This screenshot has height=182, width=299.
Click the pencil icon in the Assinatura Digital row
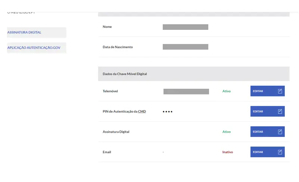[x=280, y=132]
